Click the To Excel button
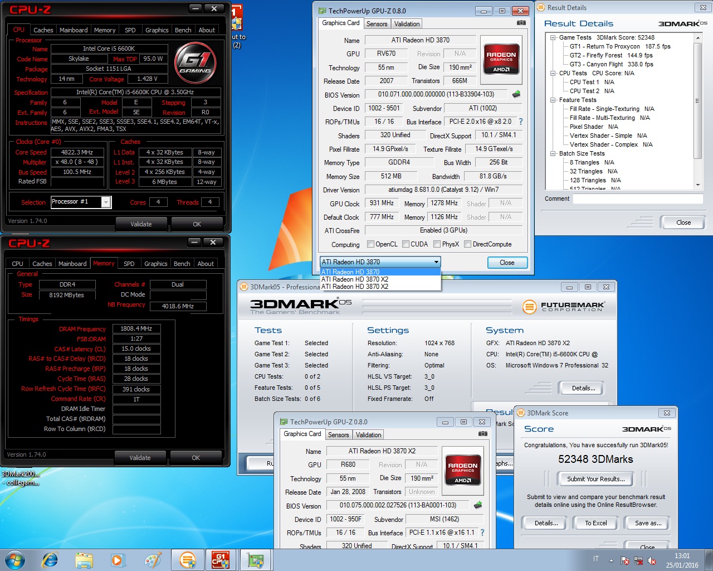Screen dimensions: 713x571 596,523
